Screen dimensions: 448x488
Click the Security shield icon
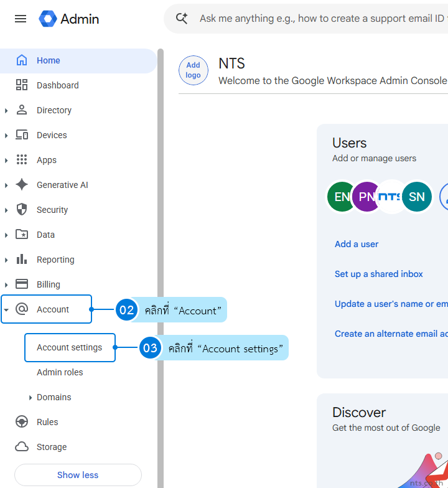tap(22, 209)
